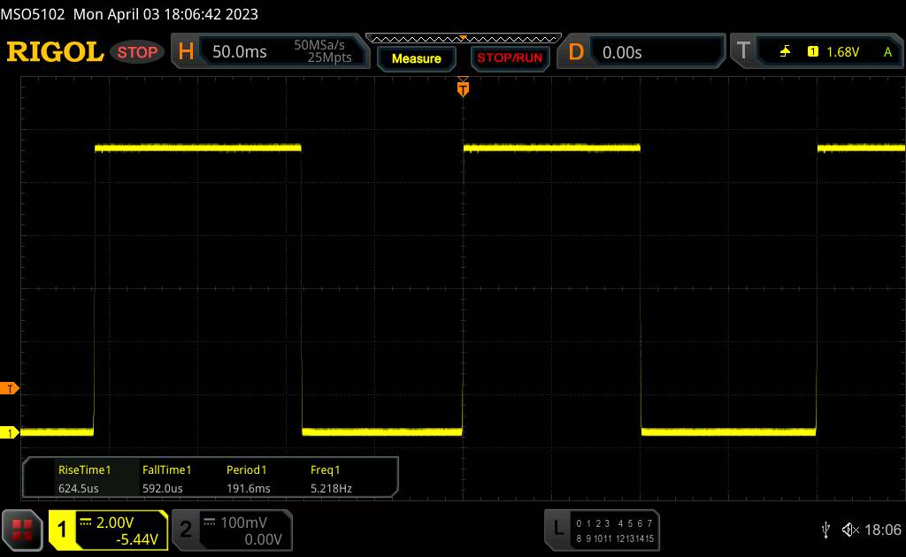Click channel 2 DC coupling icon

[209, 522]
